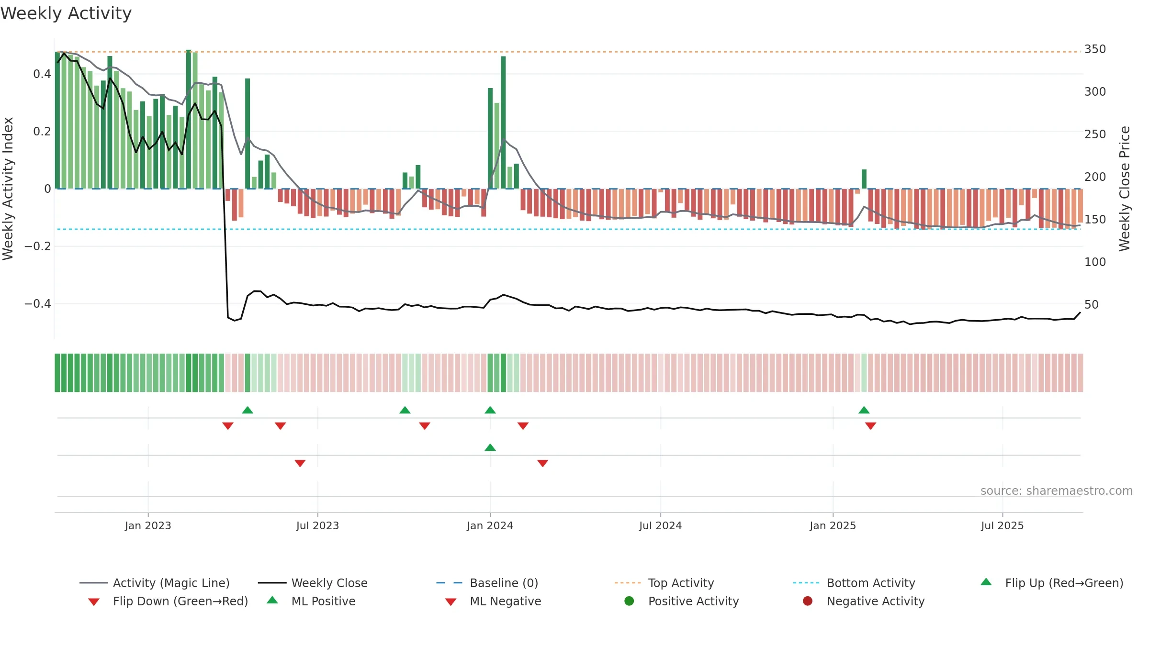This screenshot has width=1149, height=646.
Task: Click green triangle icon beside Flip Up legend
Action: tap(986, 582)
